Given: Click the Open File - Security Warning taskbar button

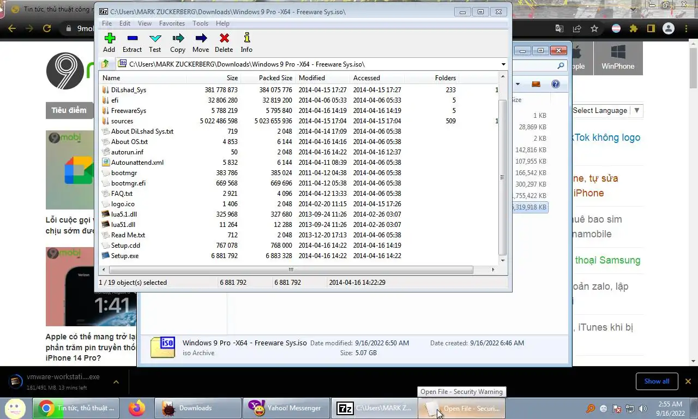Looking at the screenshot, I should coord(461,408).
